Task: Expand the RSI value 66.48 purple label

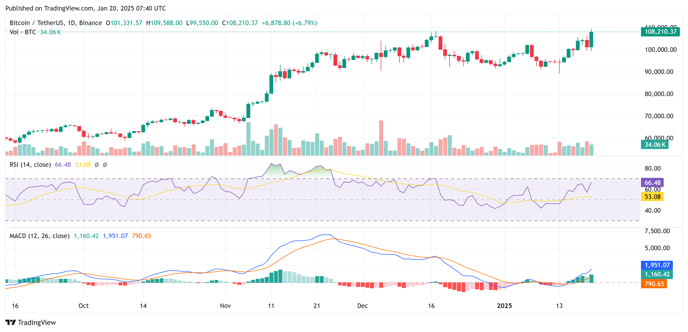Action: pos(653,183)
